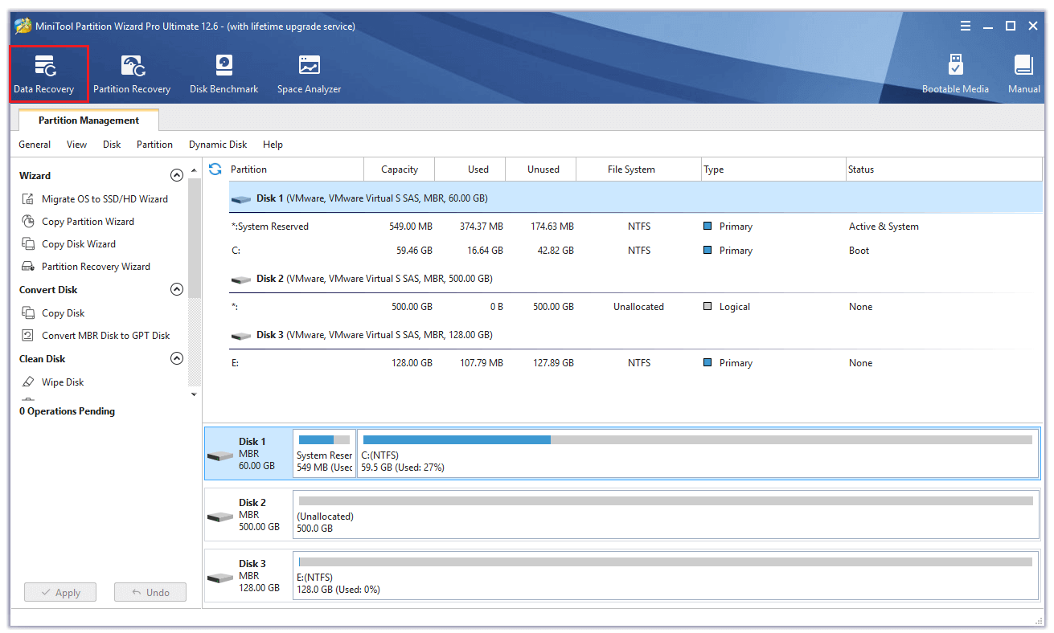Select the System Reserved partition row
The height and width of the screenshot is (633, 1054).
(x=635, y=227)
